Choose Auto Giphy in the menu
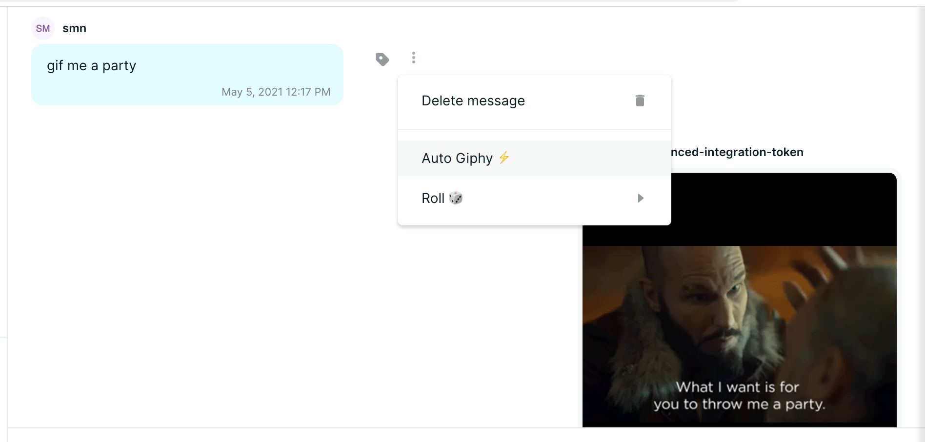Image resolution: width=925 pixels, height=442 pixels. (x=535, y=158)
